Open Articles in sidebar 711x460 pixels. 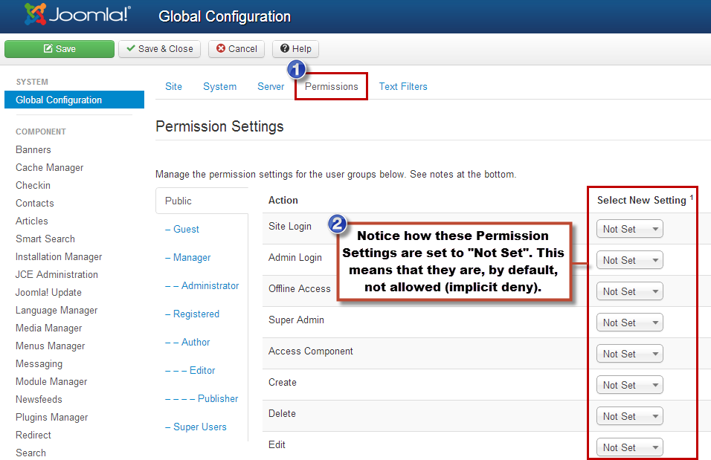pos(32,221)
